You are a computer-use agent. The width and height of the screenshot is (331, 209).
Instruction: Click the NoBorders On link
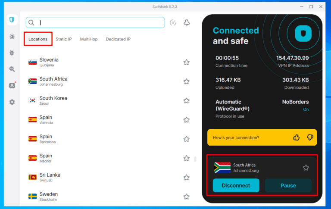(306, 109)
